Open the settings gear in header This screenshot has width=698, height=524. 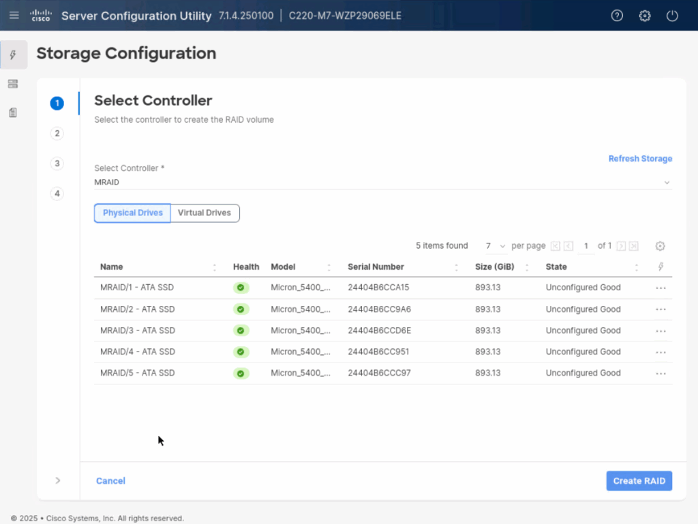tap(645, 16)
